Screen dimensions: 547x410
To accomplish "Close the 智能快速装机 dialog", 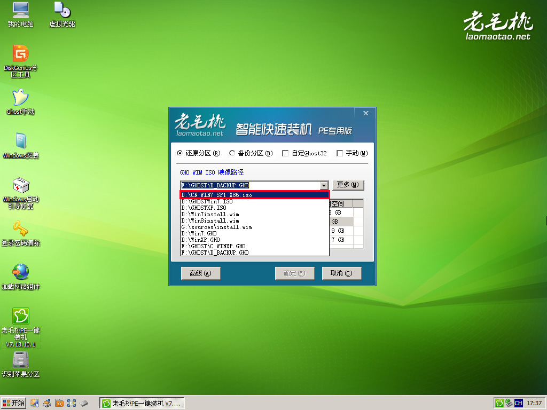I will click(x=365, y=113).
